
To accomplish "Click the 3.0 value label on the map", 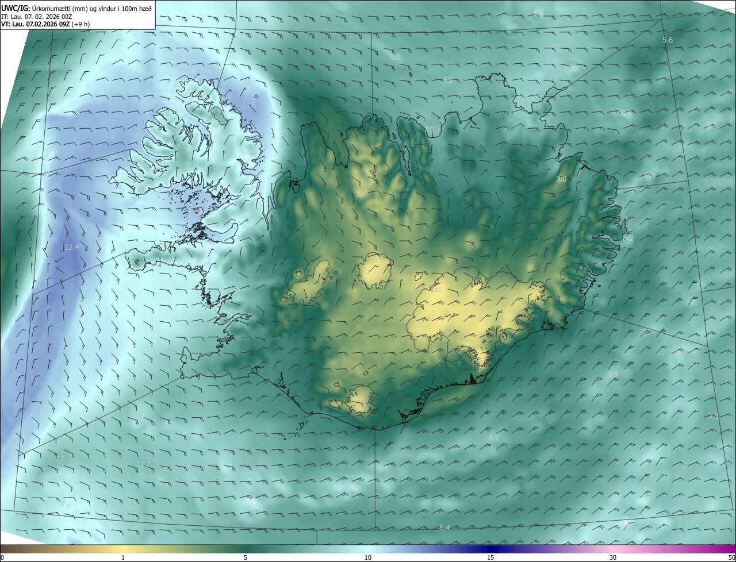I will click(561, 179).
